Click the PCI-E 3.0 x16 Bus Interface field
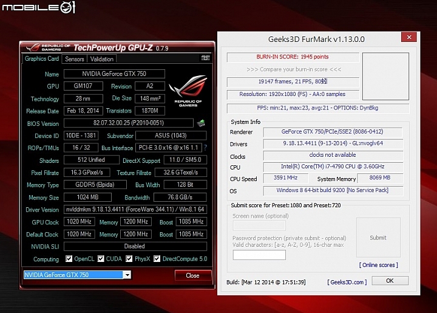 [168, 148]
